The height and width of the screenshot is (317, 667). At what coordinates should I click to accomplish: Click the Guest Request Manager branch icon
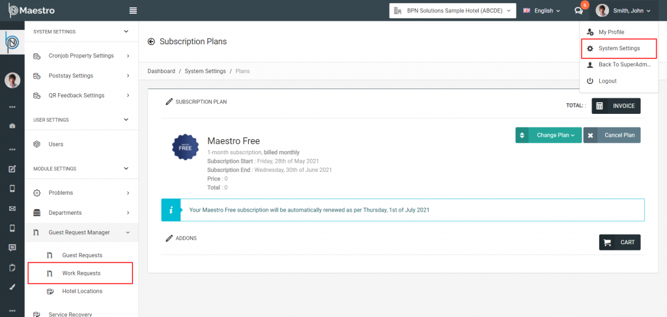pos(36,232)
